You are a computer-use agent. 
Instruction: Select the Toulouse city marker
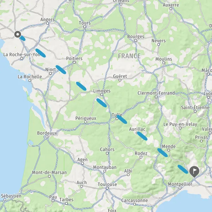[107, 188]
